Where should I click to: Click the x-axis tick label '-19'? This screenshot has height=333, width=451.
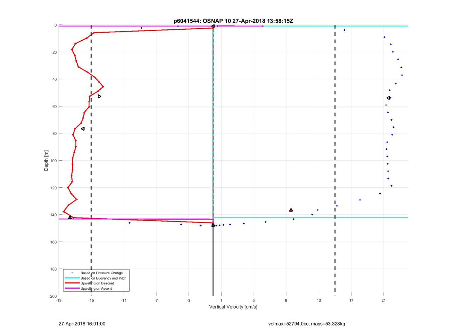[x=59, y=301]
